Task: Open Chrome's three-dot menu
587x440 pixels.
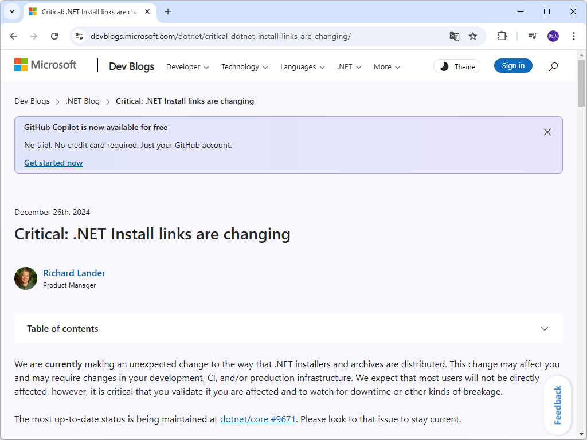Action: click(574, 36)
